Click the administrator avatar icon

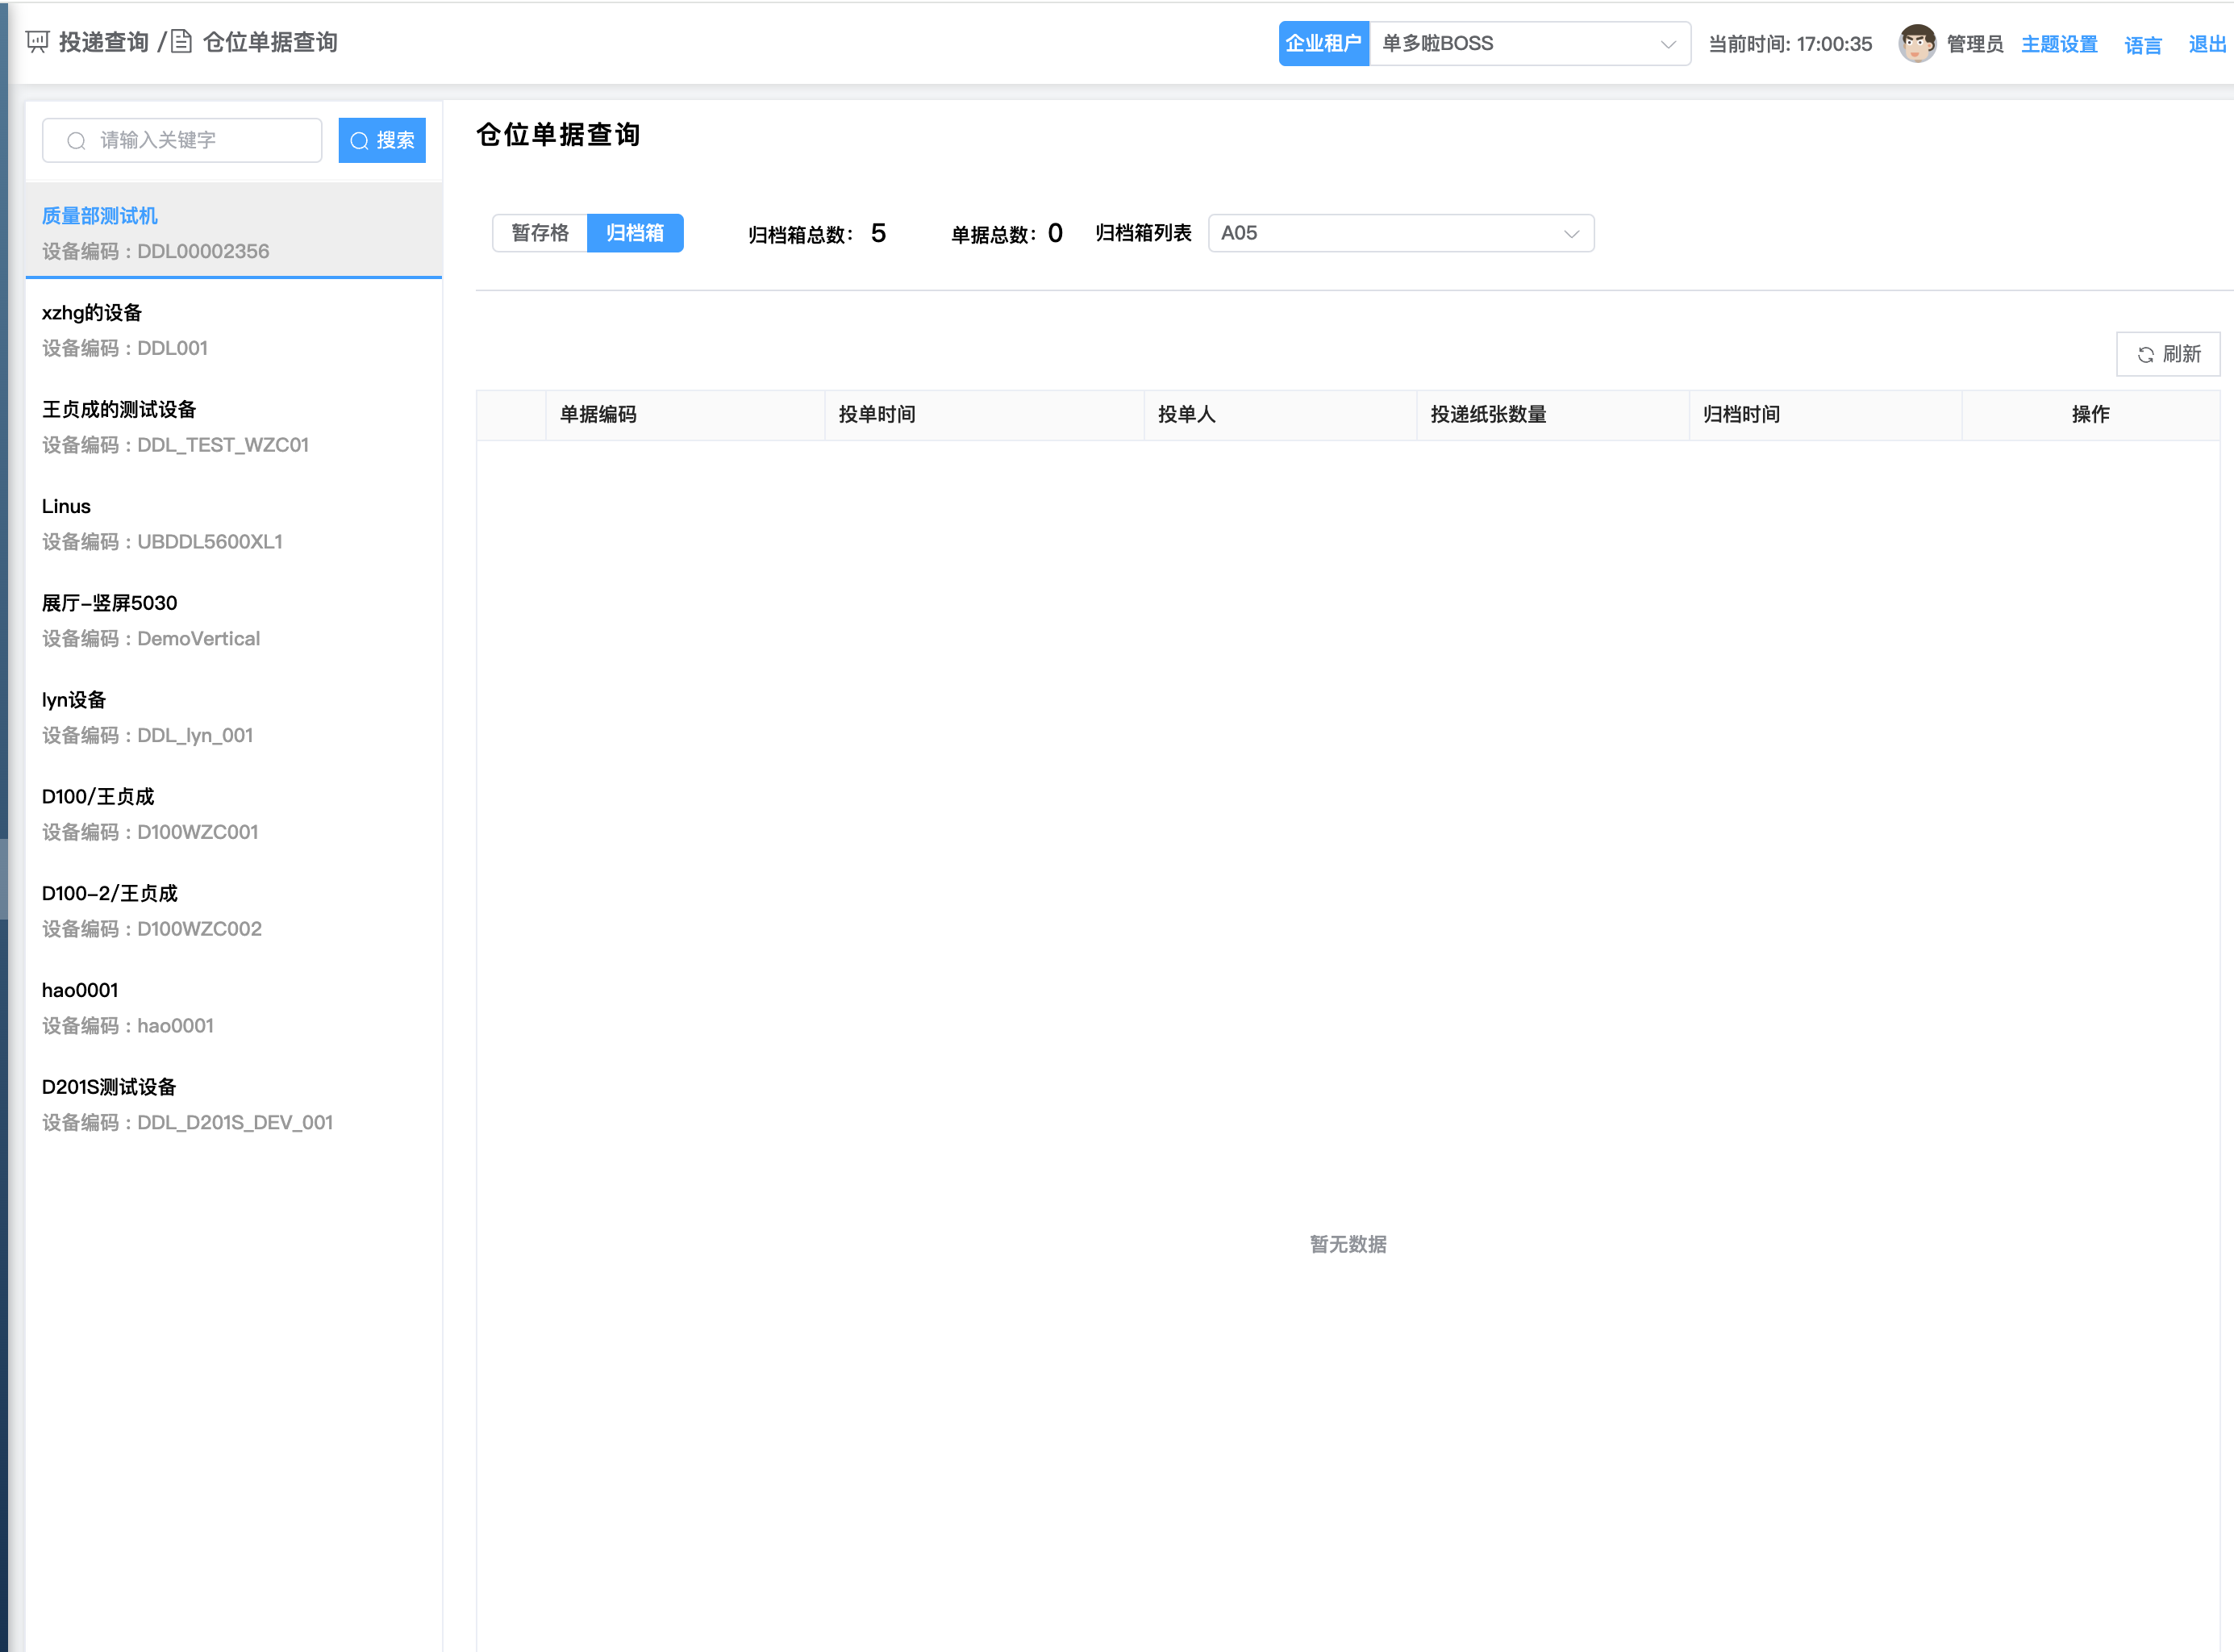1916,43
